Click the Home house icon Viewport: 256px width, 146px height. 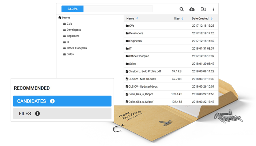coord(60,18)
